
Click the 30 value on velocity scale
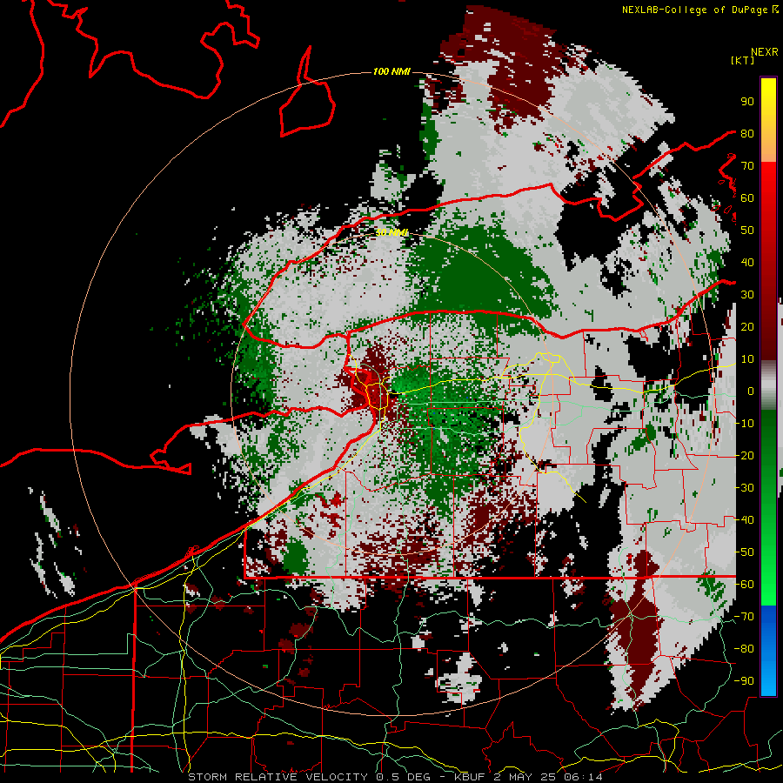pyautogui.click(x=747, y=295)
